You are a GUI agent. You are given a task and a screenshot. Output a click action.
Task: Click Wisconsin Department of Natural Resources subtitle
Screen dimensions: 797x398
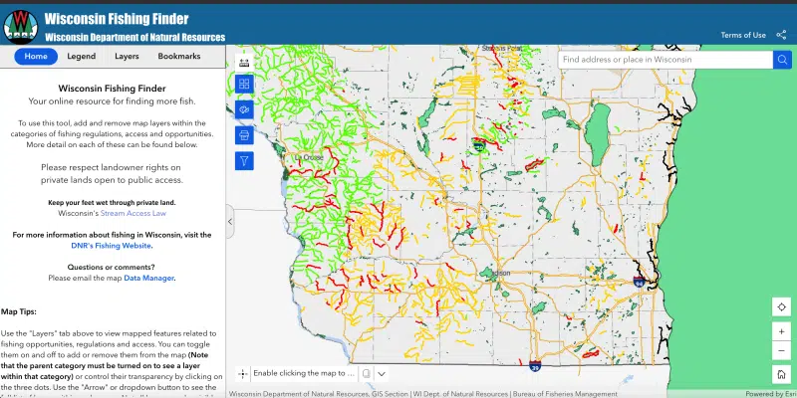point(134,37)
